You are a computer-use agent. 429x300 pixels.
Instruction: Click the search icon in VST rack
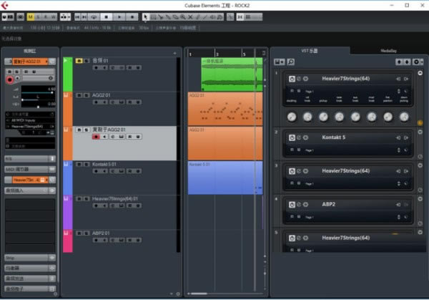(x=291, y=62)
